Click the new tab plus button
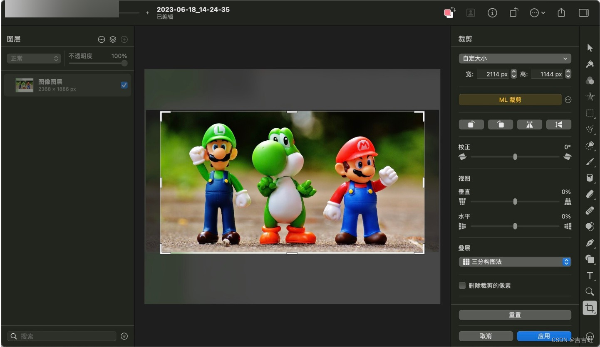The image size is (600, 347). click(x=147, y=13)
